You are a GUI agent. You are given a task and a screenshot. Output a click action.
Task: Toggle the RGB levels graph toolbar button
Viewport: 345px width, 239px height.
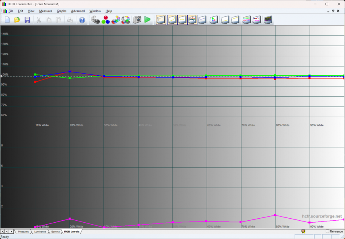point(192,20)
